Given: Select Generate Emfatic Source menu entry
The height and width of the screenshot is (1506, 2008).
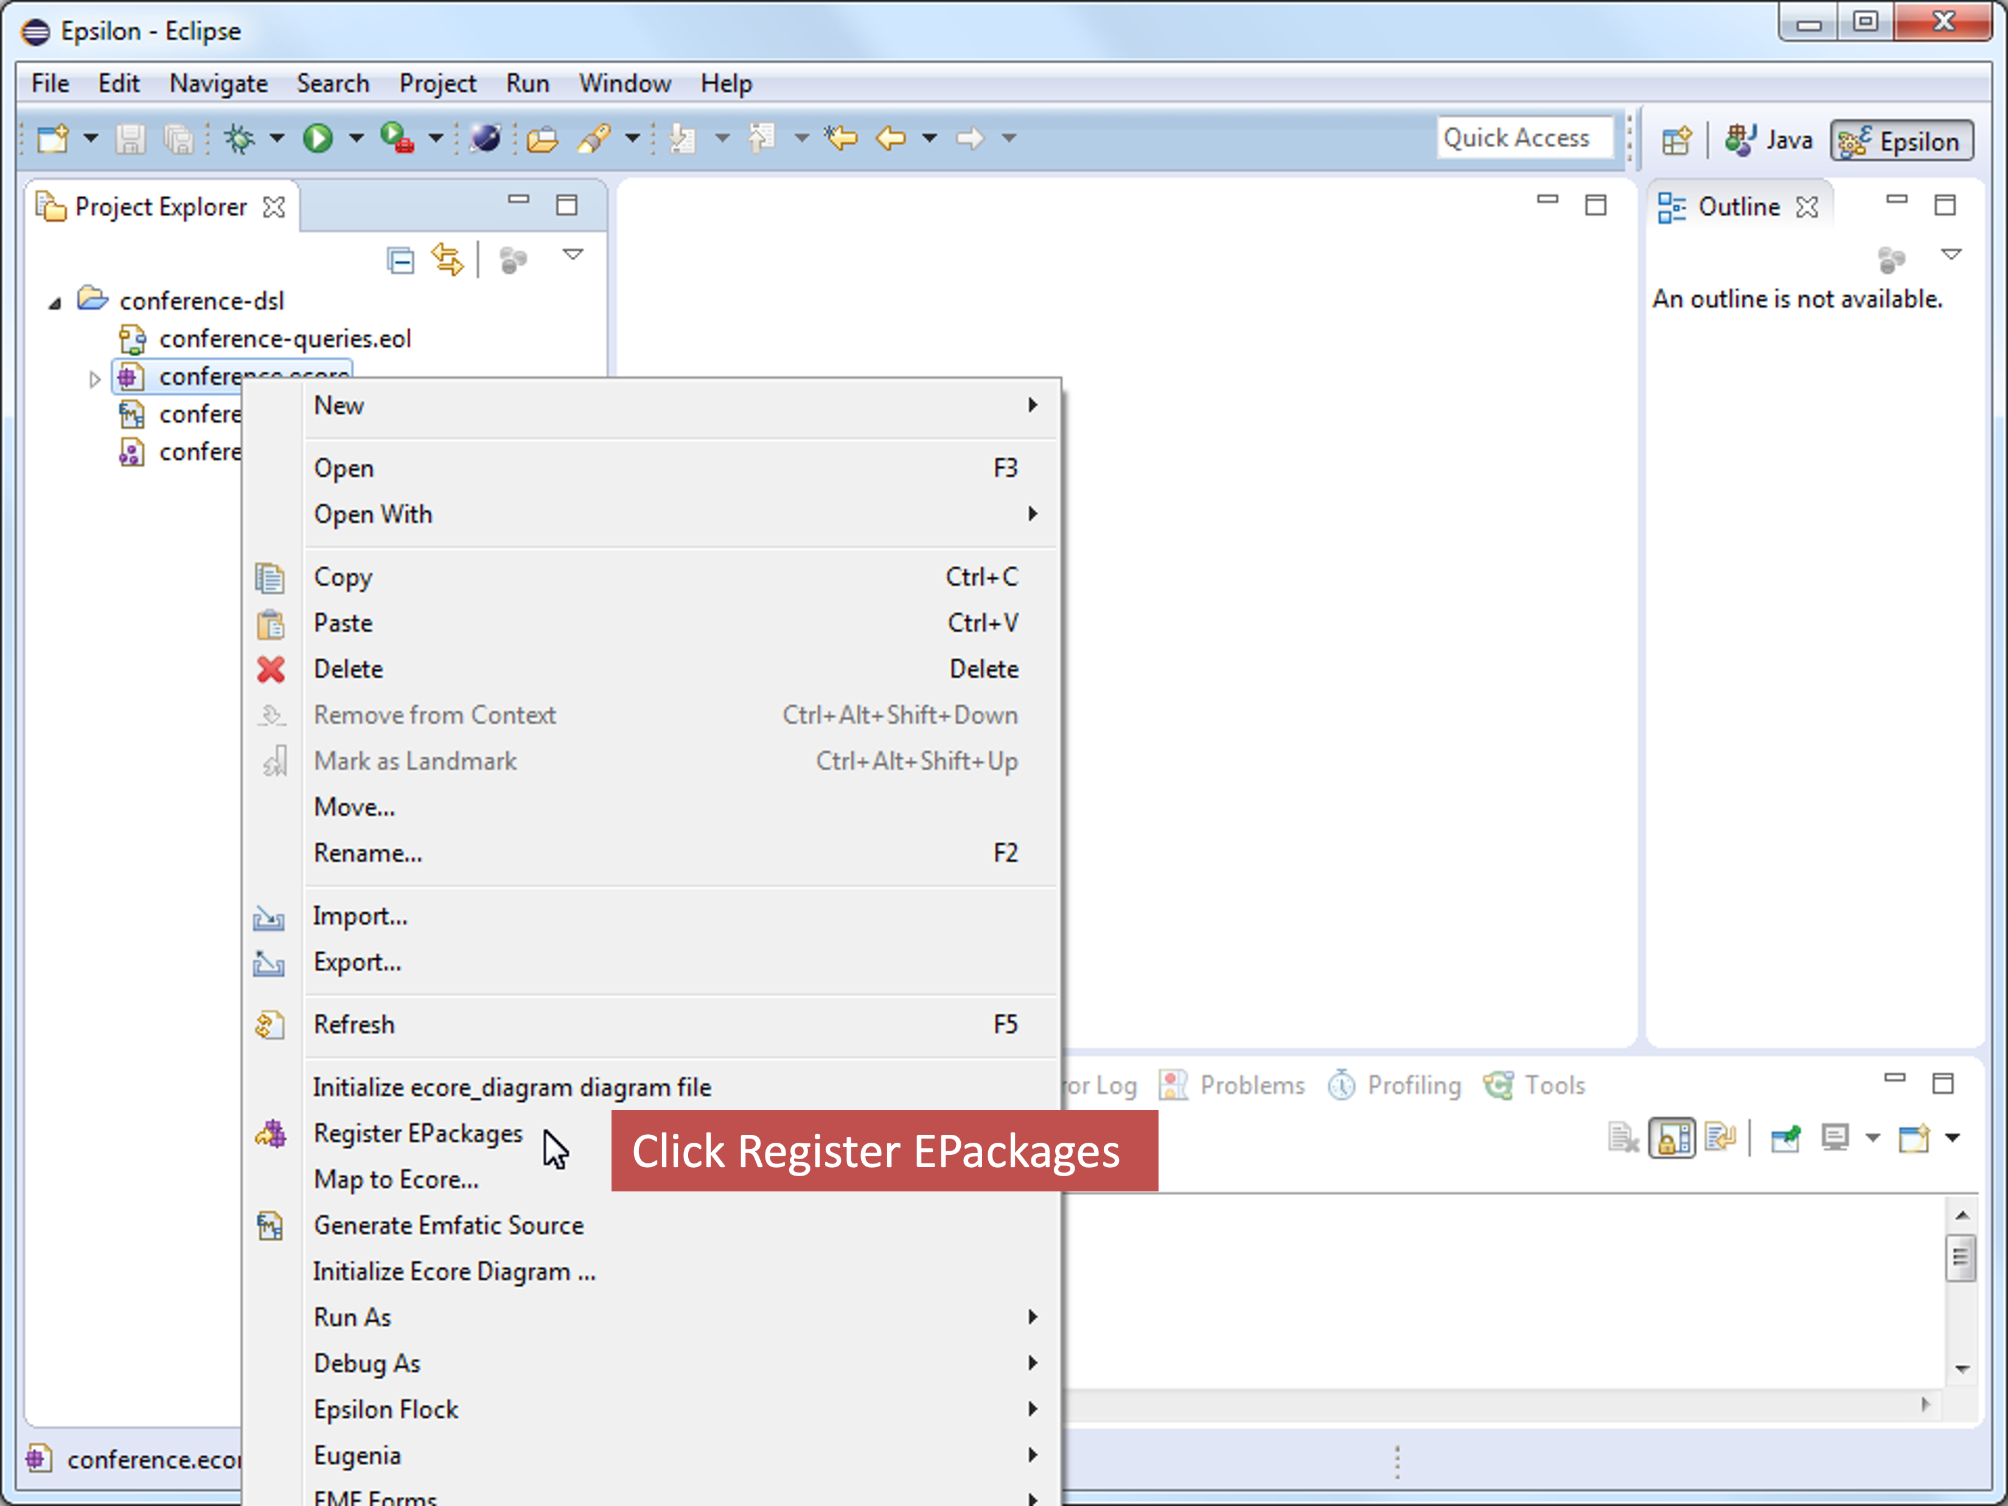Looking at the screenshot, I should [x=448, y=1225].
